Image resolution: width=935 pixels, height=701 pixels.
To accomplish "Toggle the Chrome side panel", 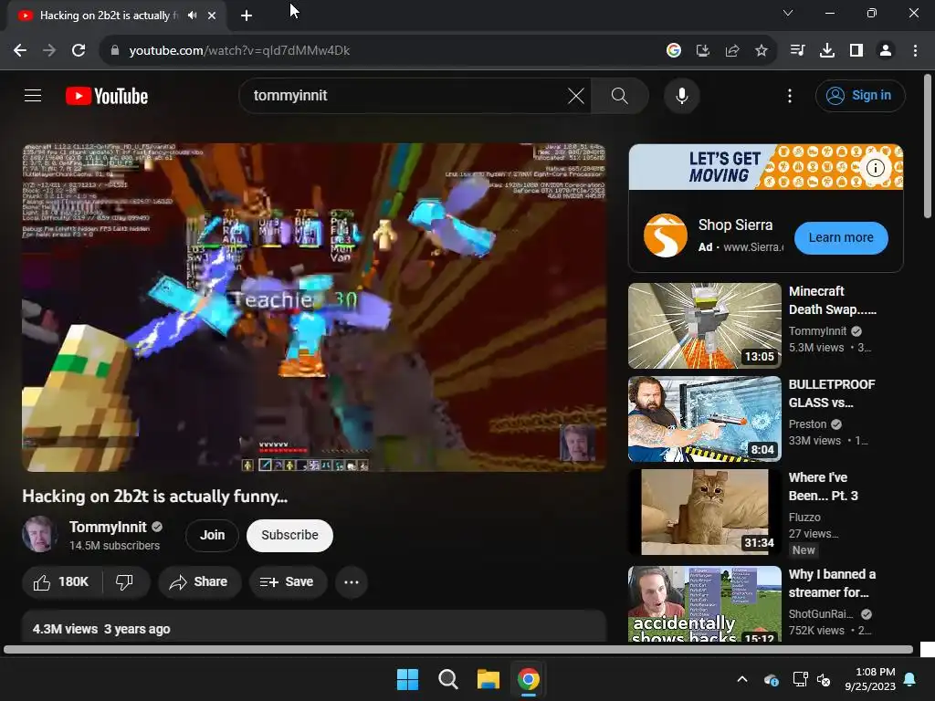I will (856, 51).
